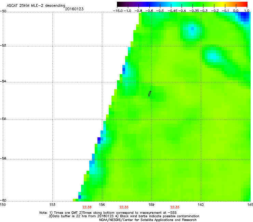
Task: Click the "NOAA/NESDIS/Center for Satellite Applications and Research" credit
Action: pos(148,220)
